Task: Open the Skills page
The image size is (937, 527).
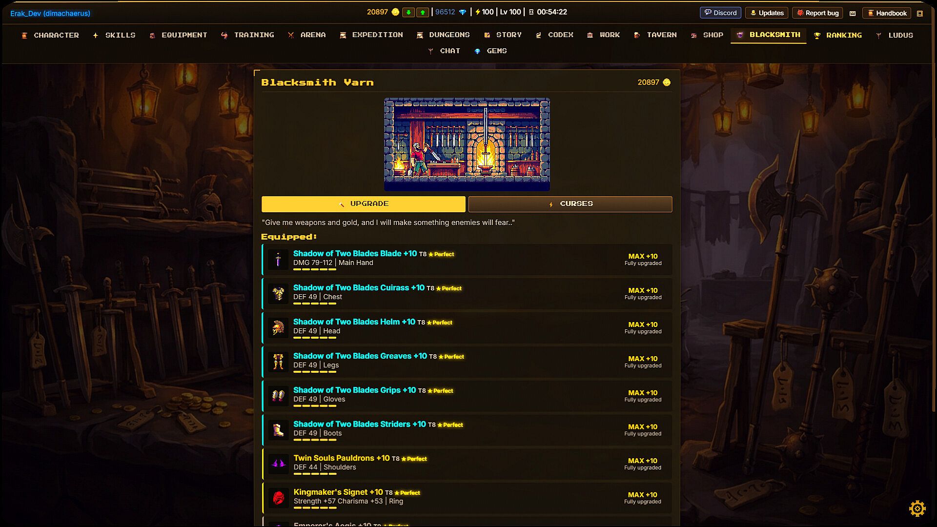Action: coord(114,35)
